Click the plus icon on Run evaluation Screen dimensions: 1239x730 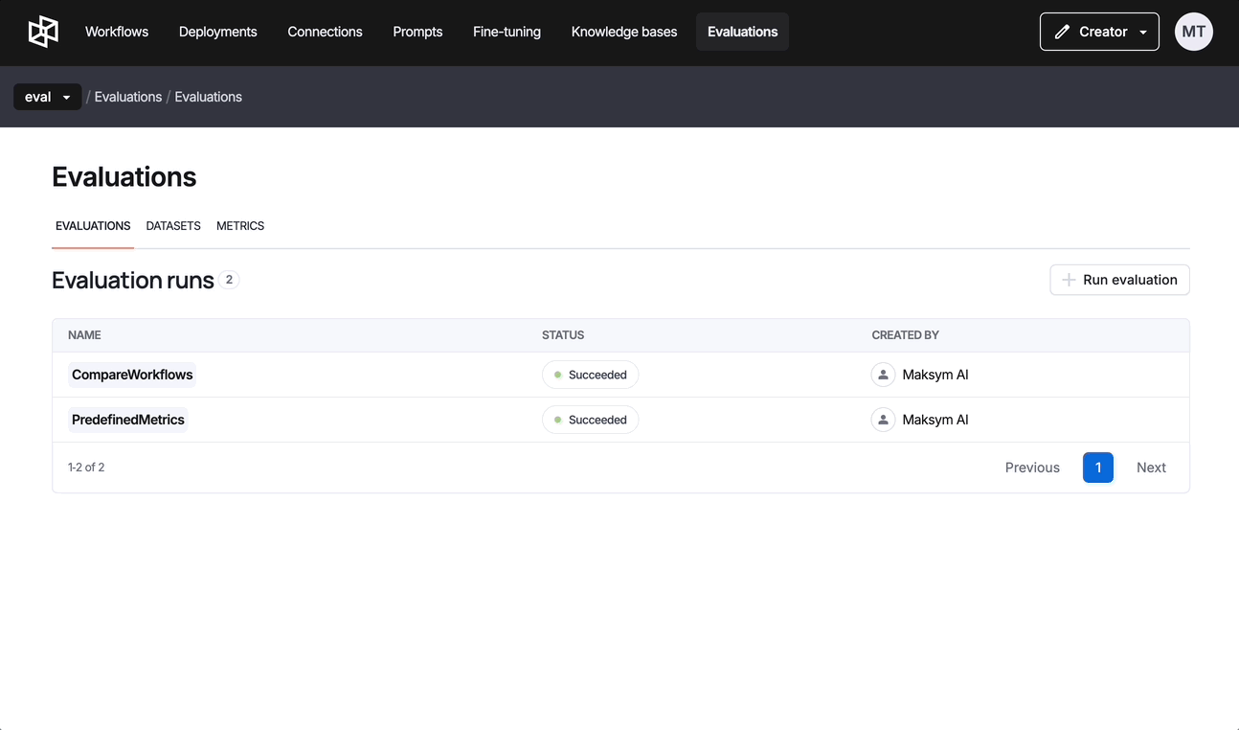[1069, 280]
